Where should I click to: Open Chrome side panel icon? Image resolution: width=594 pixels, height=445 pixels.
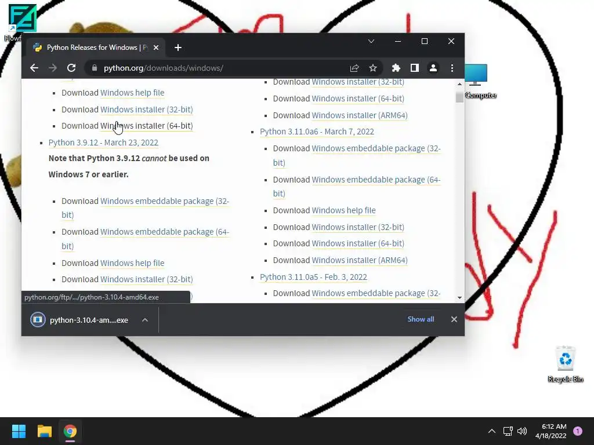[414, 68]
